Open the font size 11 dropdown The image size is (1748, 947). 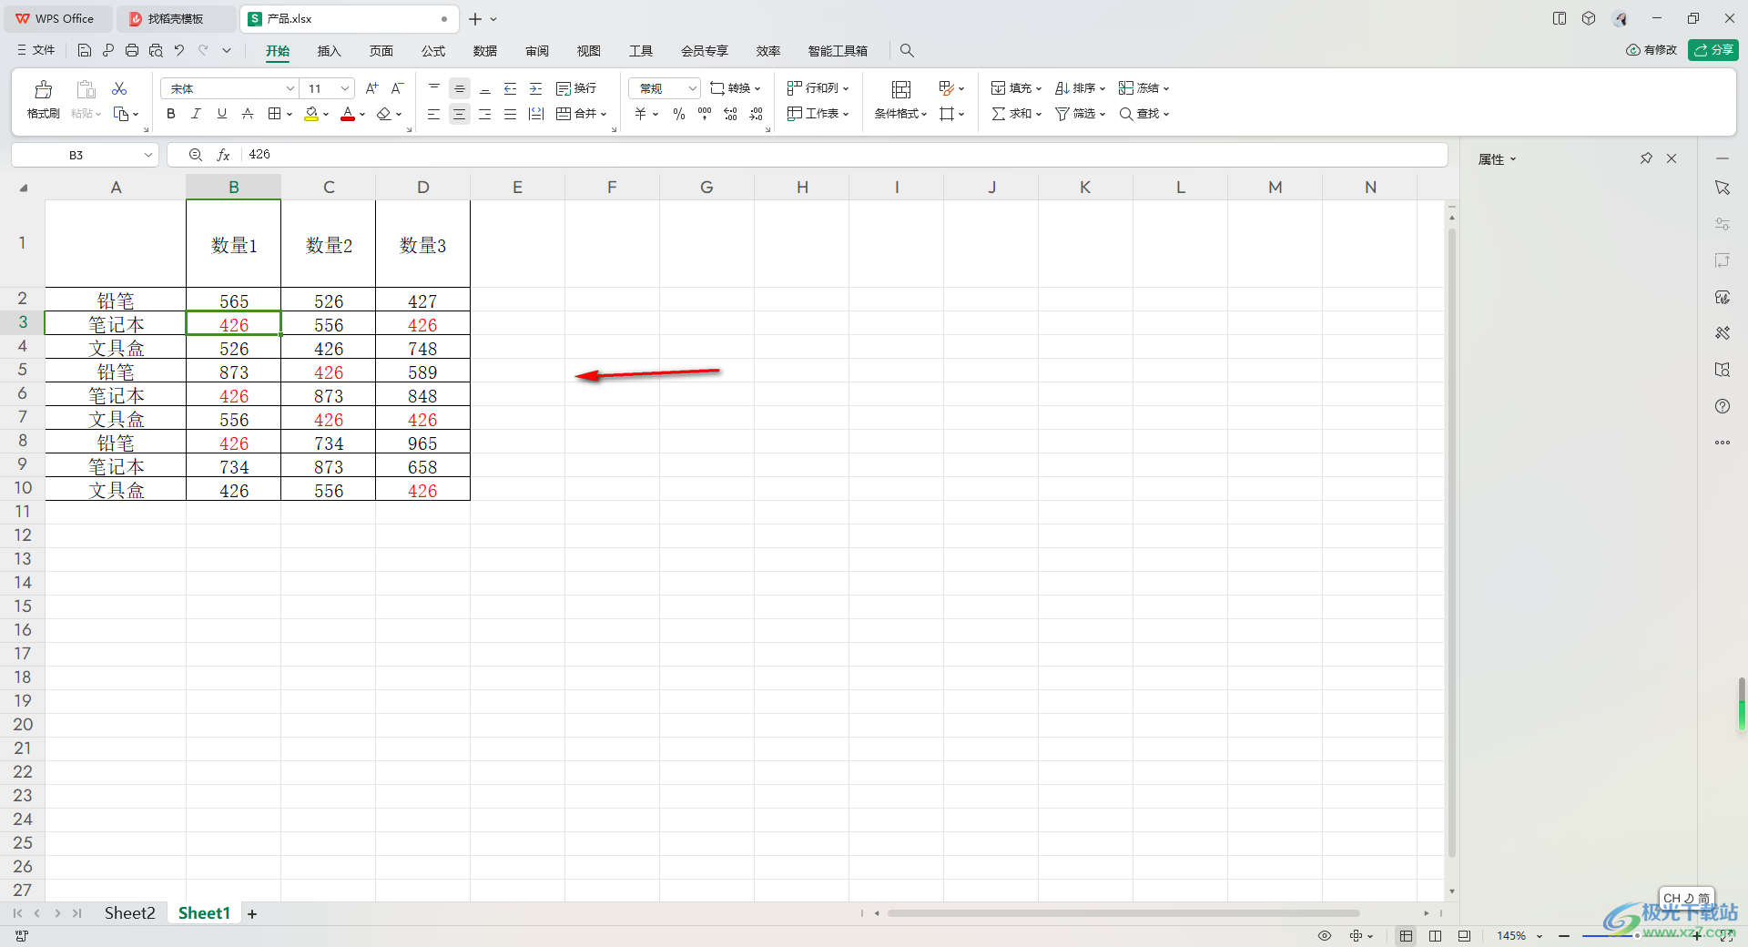[x=345, y=88]
